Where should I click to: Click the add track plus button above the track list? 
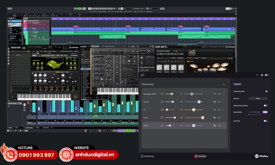25,18
